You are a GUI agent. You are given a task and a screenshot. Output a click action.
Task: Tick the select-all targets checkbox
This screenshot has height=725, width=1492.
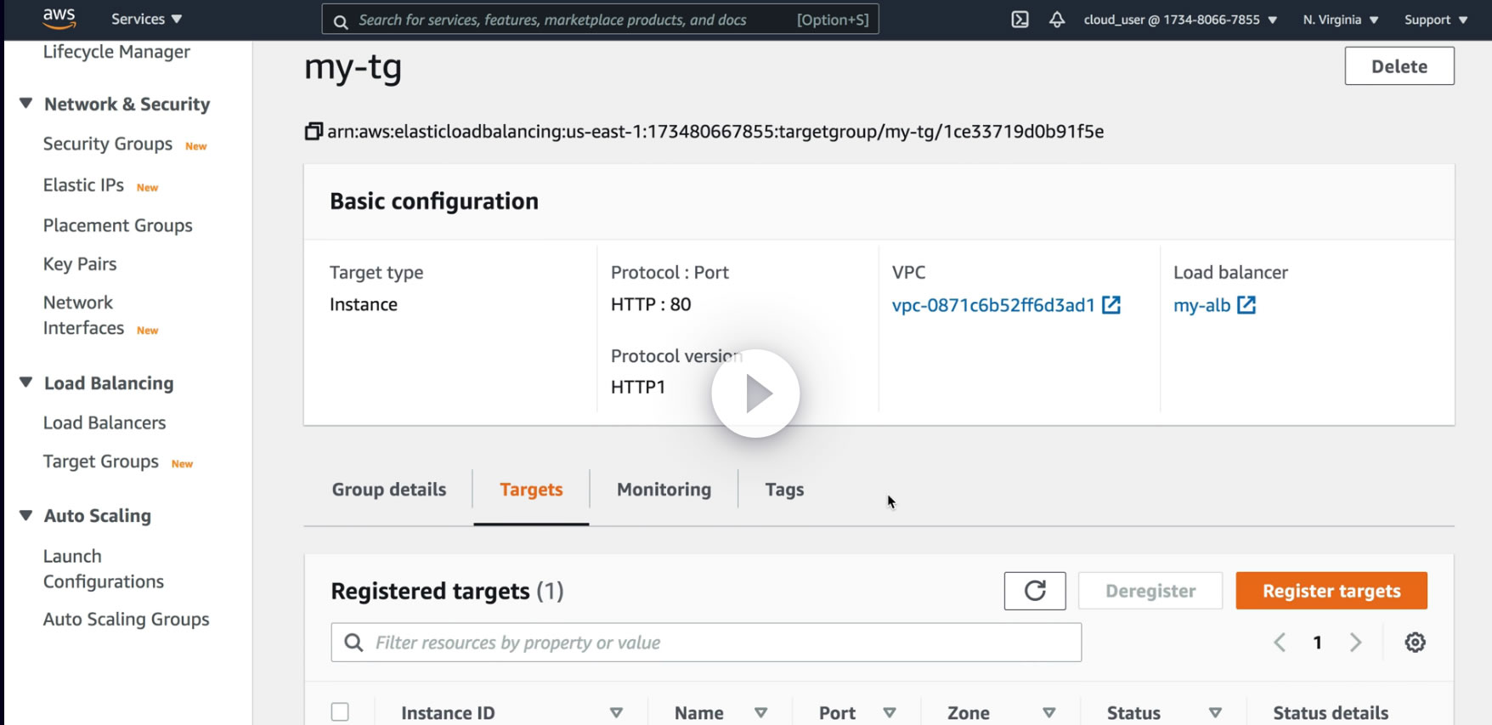340,712
